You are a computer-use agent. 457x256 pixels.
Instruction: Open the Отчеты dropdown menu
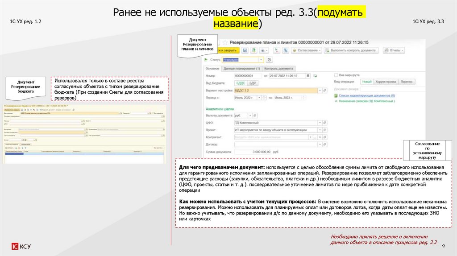[394, 50]
